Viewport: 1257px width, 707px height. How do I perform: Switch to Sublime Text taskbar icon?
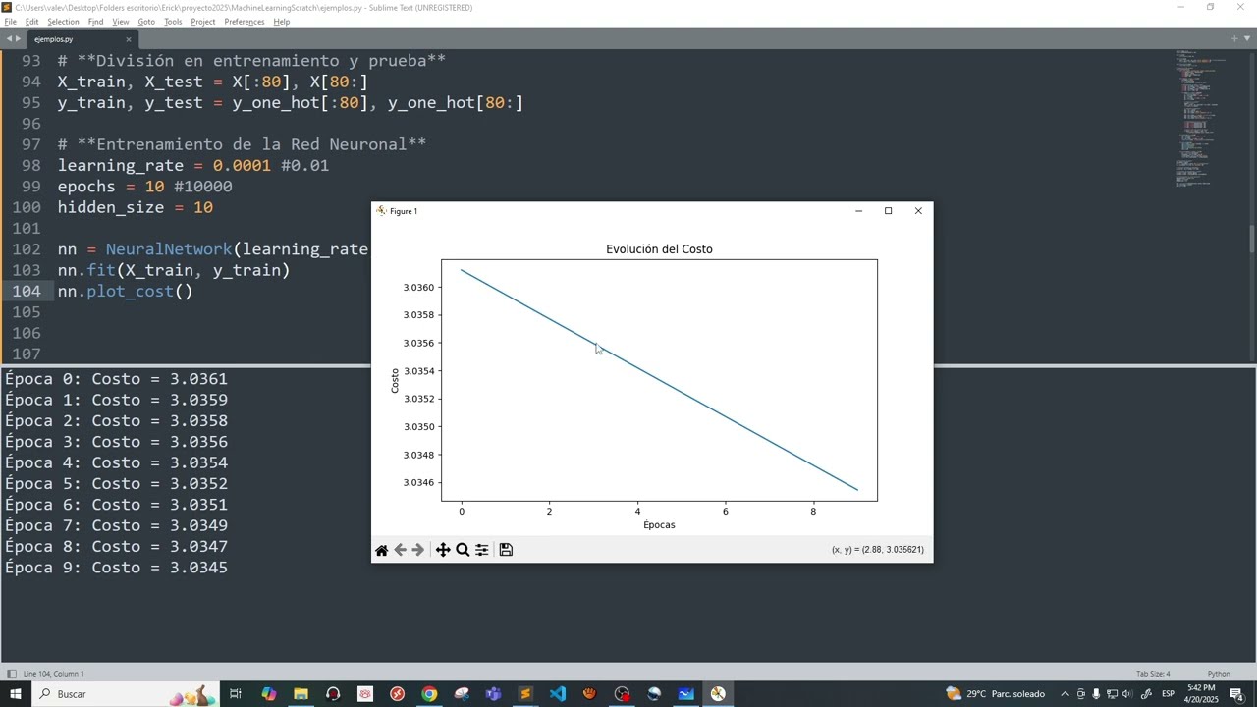click(x=525, y=694)
